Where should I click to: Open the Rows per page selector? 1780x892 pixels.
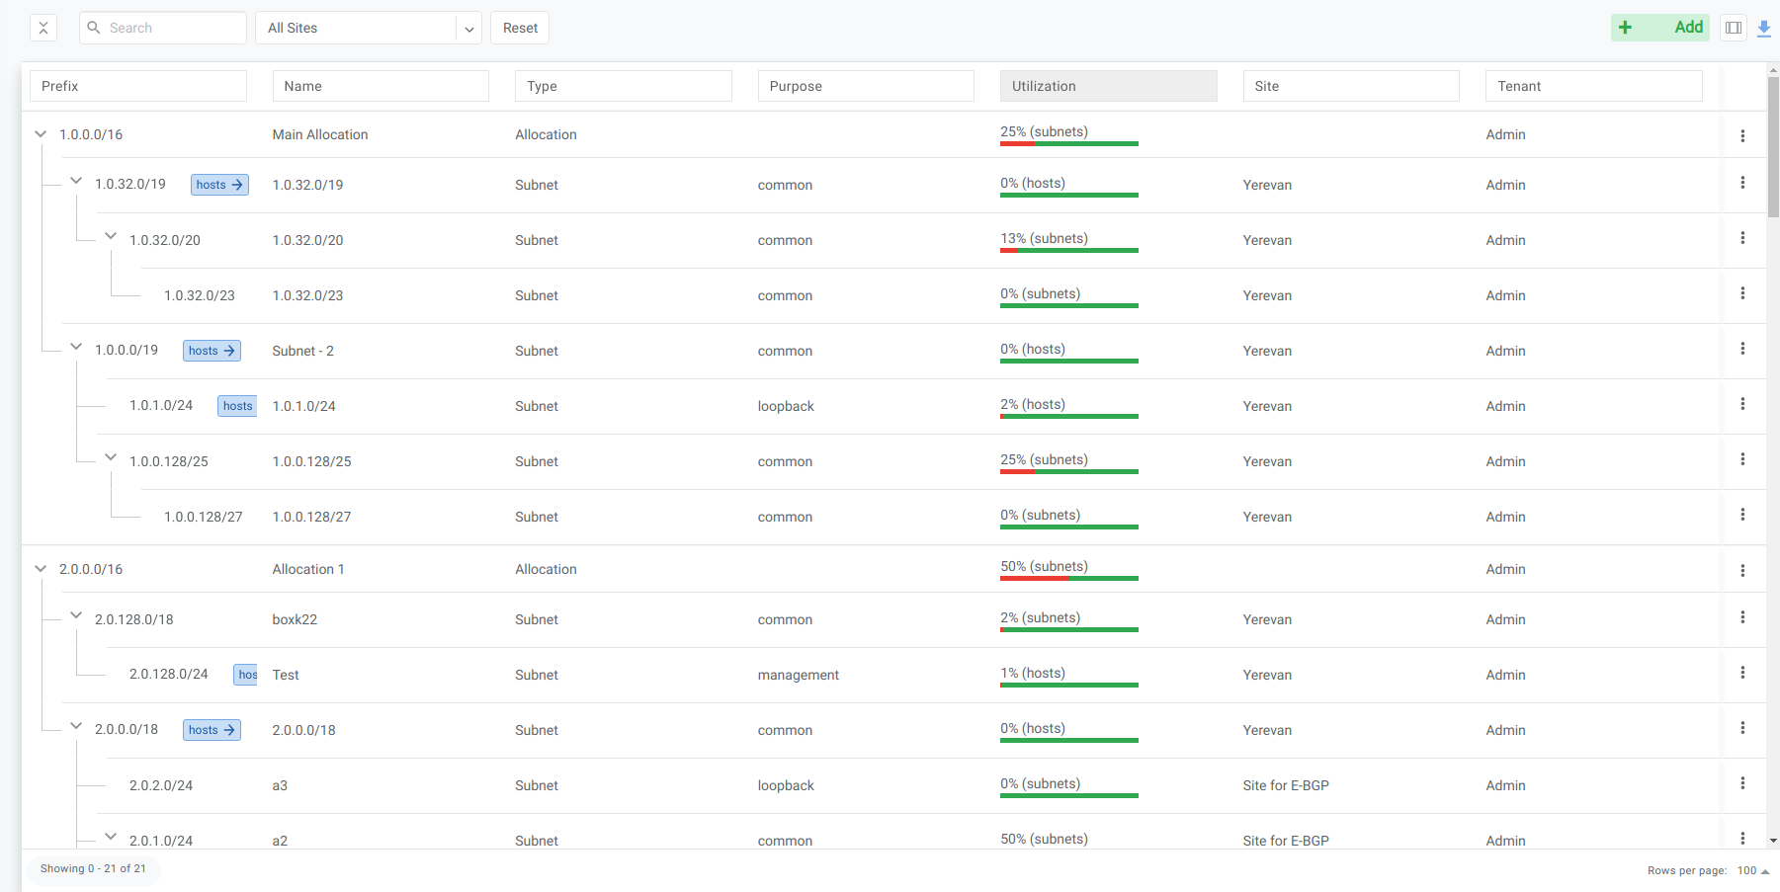point(1752,870)
